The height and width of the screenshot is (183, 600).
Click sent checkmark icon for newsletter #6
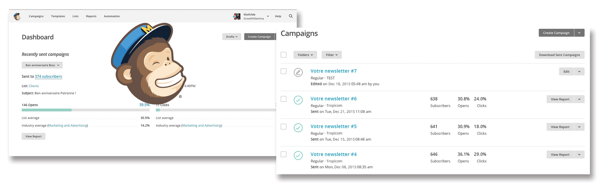pyautogui.click(x=298, y=100)
